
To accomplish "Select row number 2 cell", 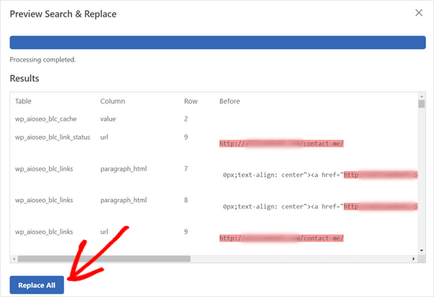I will point(186,118).
